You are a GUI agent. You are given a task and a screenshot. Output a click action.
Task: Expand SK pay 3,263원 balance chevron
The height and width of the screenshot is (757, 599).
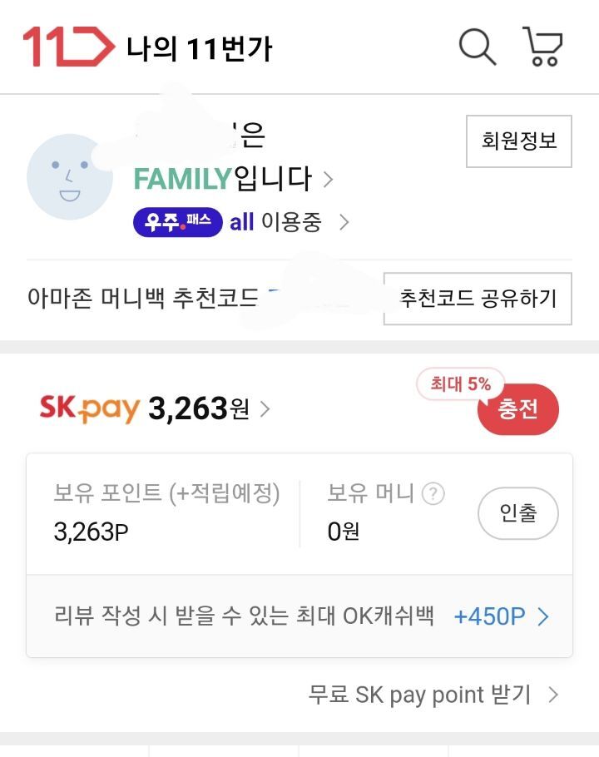pyautogui.click(x=265, y=408)
